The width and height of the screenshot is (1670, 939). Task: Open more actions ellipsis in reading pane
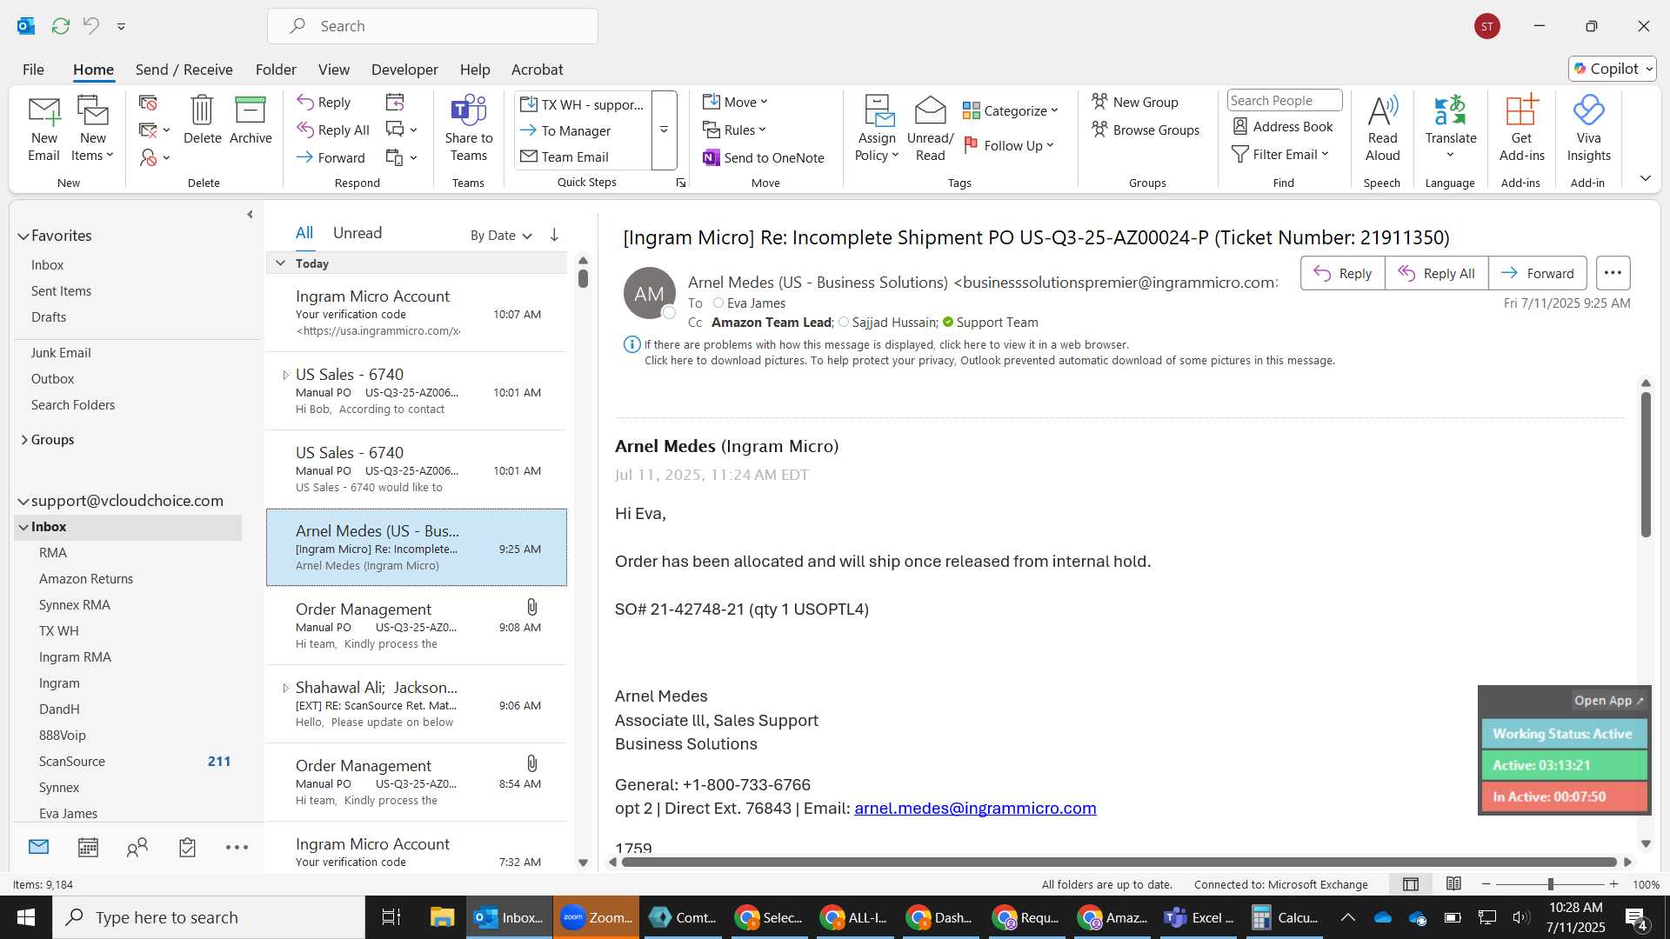tap(1613, 273)
